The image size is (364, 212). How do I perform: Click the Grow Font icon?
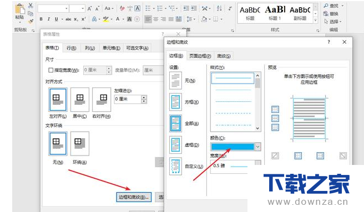pyautogui.click(x=89, y=8)
